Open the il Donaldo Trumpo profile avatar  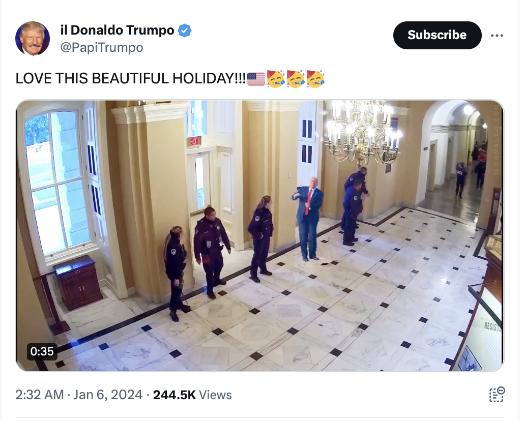(33, 38)
